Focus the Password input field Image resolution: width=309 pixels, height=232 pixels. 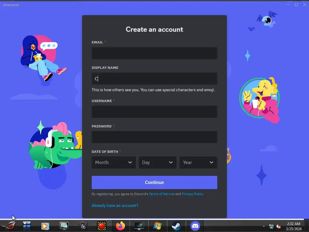pyautogui.click(x=154, y=137)
